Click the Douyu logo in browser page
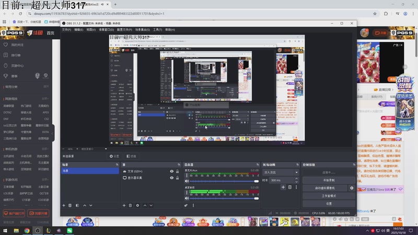The height and width of the screenshot is (235, 418). (x=34, y=33)
